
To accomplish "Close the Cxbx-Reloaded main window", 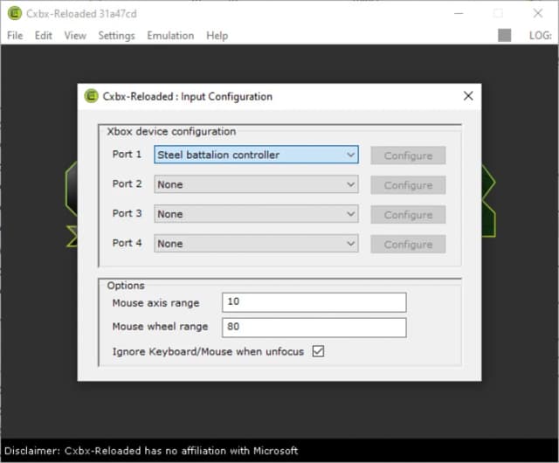I will click(x=538, y=14).
